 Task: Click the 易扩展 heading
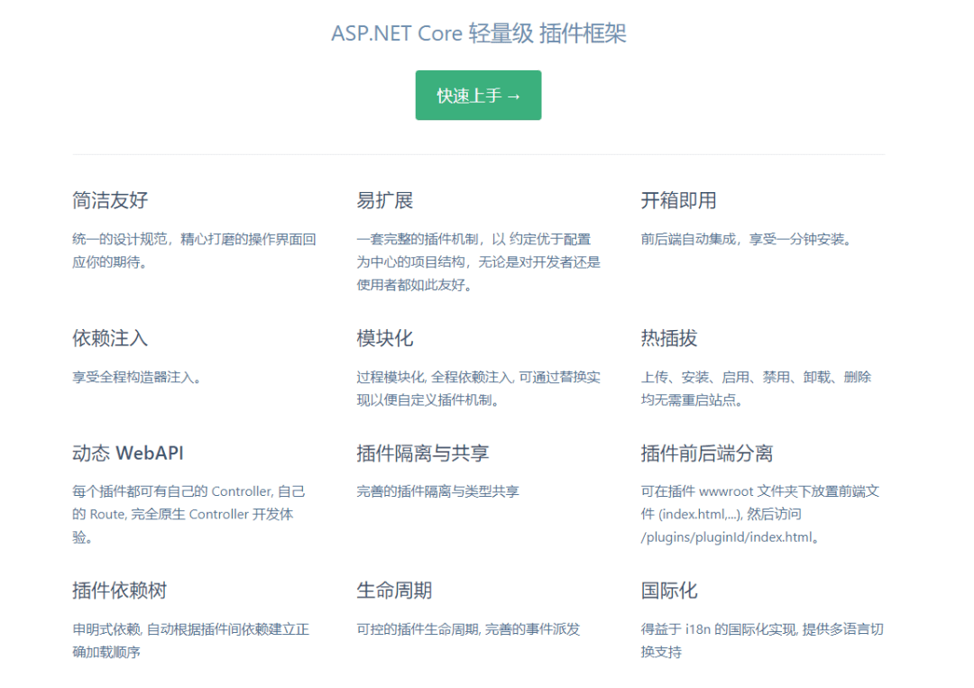coord(384,200)
